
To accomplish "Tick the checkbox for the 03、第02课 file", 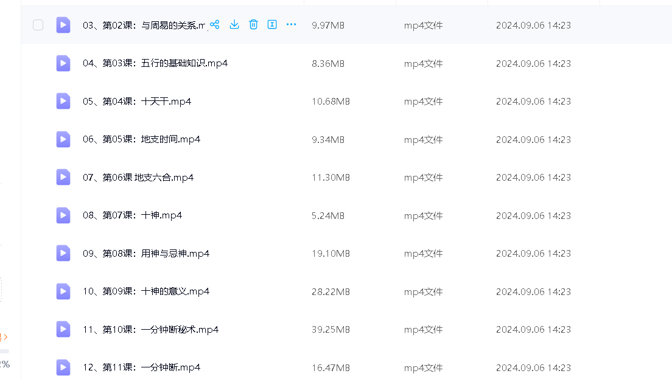I will tap(38, 25).
